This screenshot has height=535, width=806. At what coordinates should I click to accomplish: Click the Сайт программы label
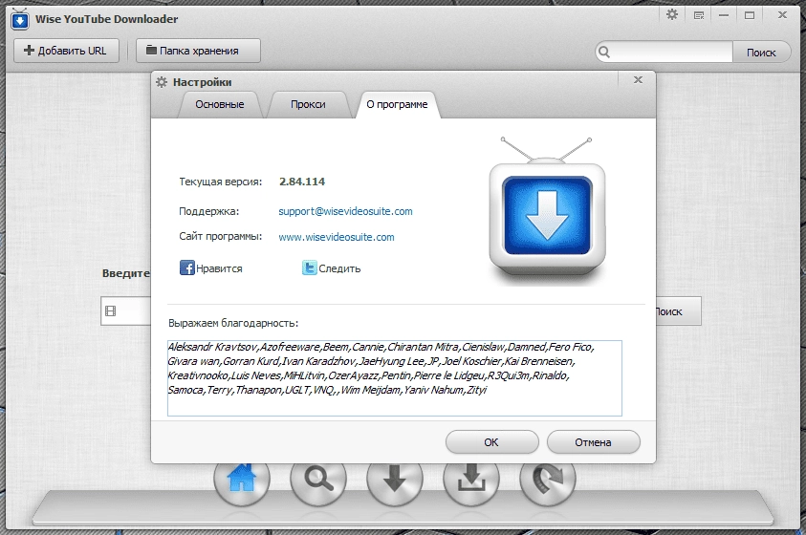pos(221,236)
